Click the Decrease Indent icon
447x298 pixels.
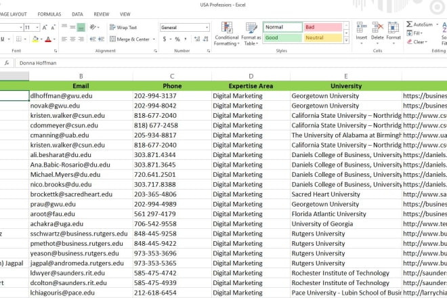[93, 39]
